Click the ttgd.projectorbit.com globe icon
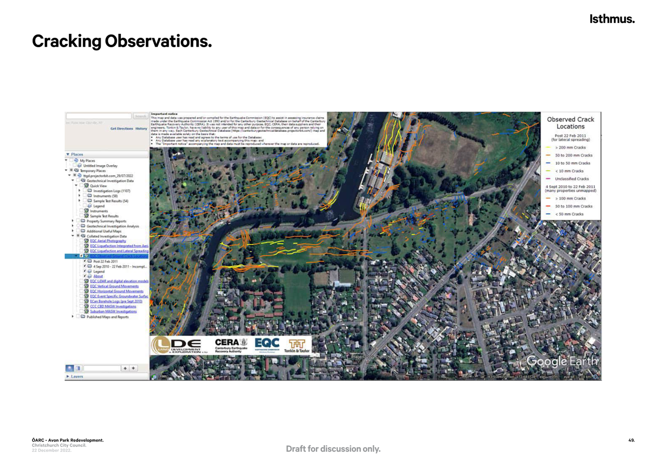Image resolution: width=666 pixels, height=471 pixels. coord(80,175)
